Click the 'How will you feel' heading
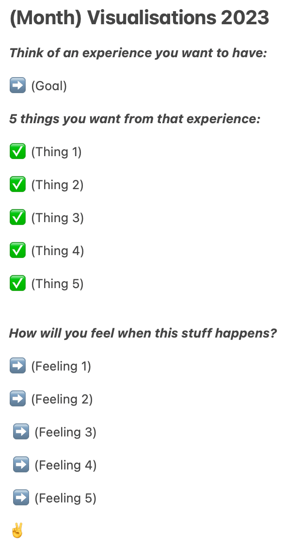This screenshot has width=285, height=549. (143, 333)
